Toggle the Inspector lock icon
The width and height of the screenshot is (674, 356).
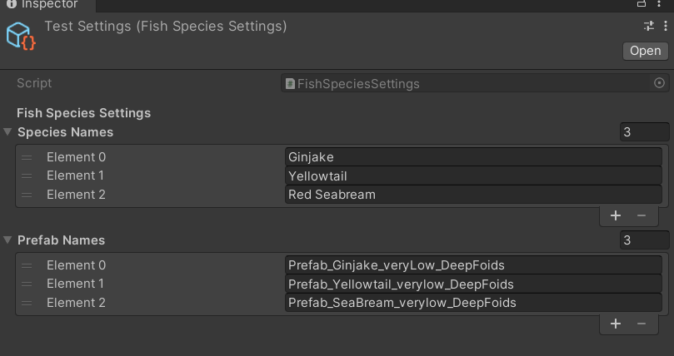tap(642, 5)
